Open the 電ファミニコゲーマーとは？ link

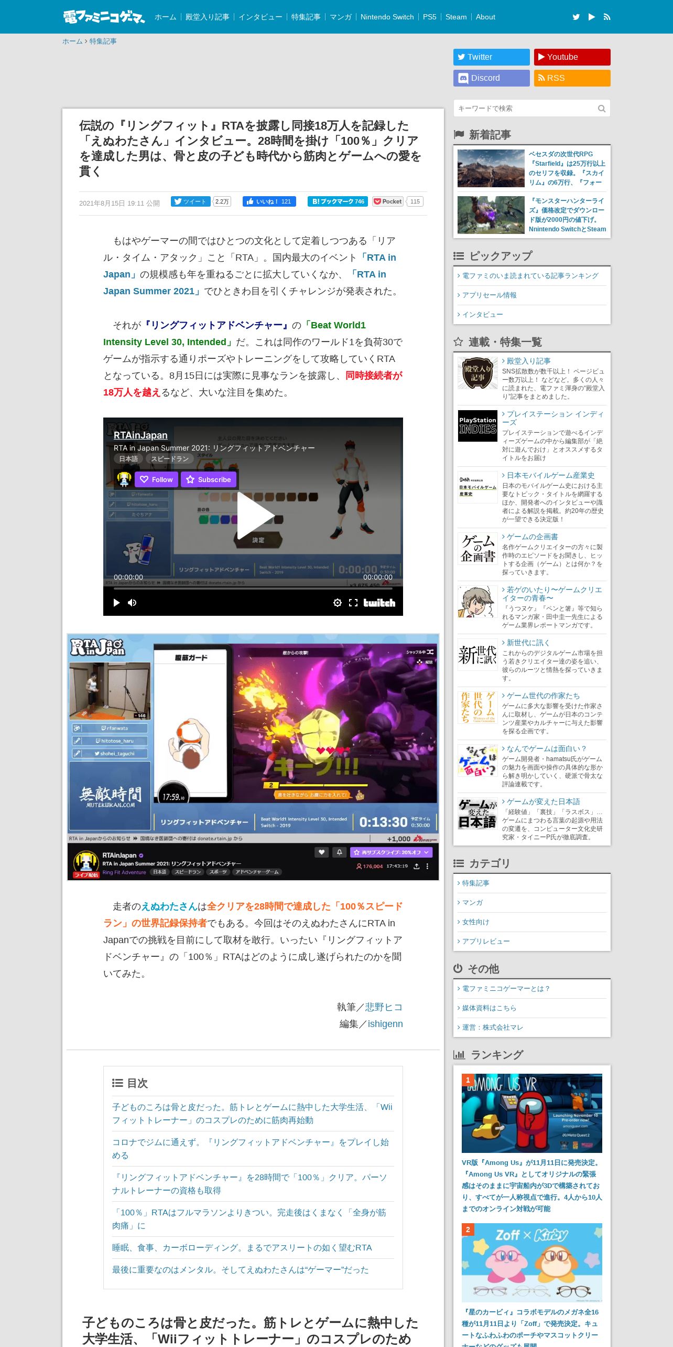pyautogui.click(x=506, y=989)
